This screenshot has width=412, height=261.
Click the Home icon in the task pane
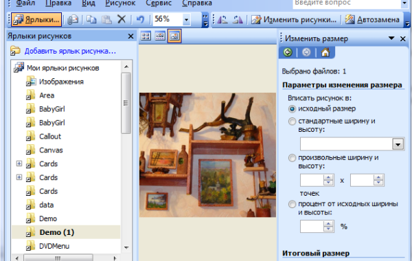coord(325,52)
